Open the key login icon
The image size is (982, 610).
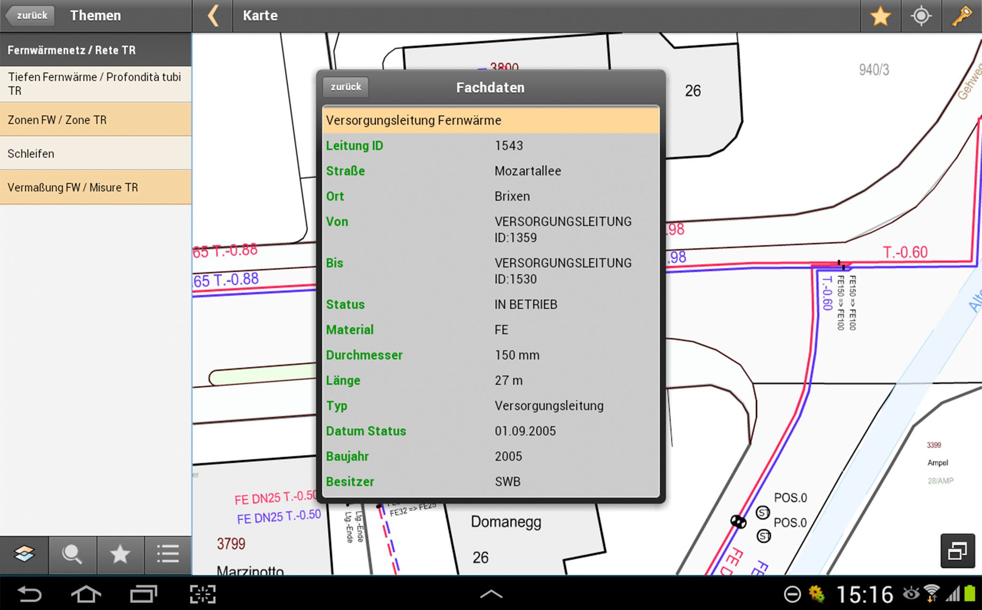pos(961,16)
